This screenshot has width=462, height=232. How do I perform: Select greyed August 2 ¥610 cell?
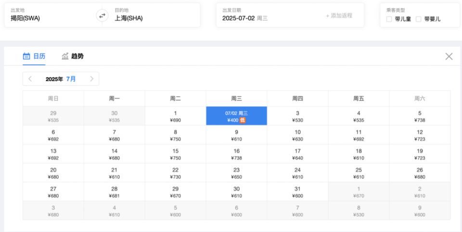pos(420,192)
